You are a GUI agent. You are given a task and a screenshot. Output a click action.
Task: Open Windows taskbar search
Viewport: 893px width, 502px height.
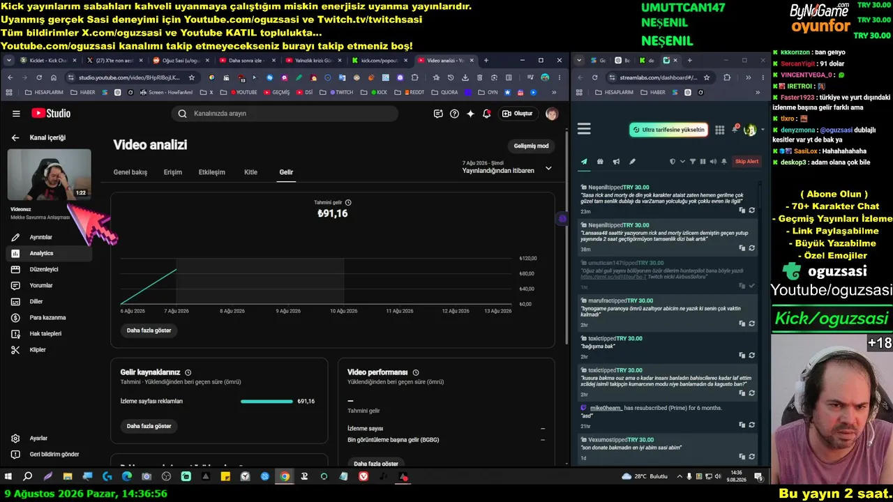(x=28, y=477)
